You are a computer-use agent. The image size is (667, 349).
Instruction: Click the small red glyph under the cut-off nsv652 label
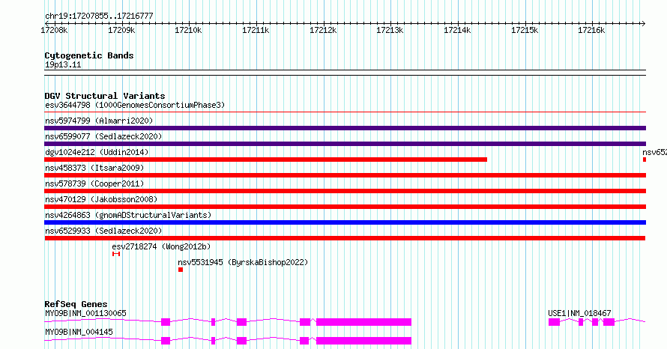click(x=645, y=160)
